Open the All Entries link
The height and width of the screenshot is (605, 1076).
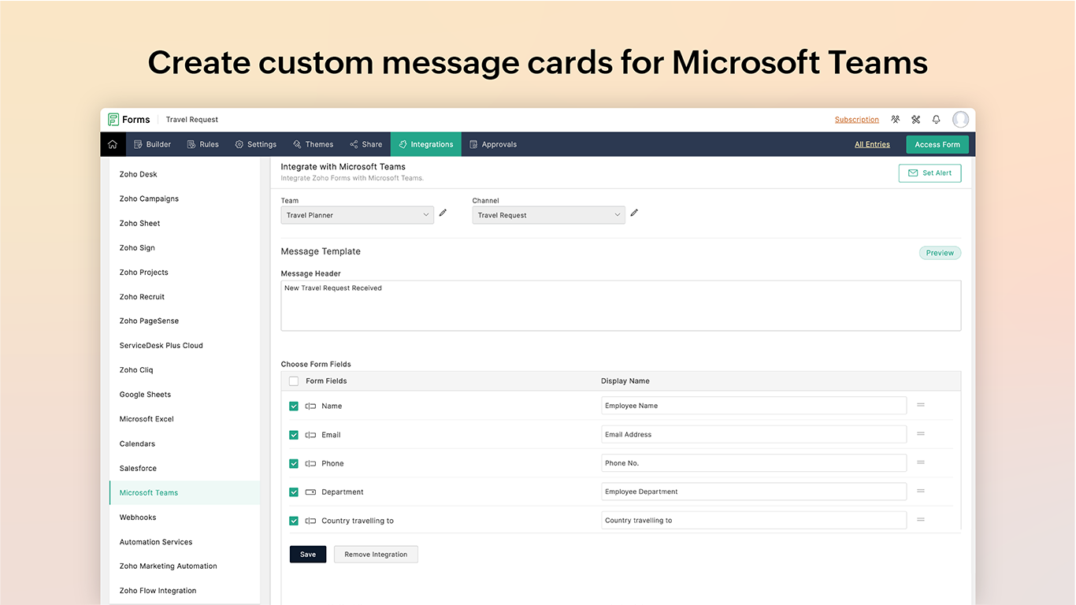pos(872,144)
